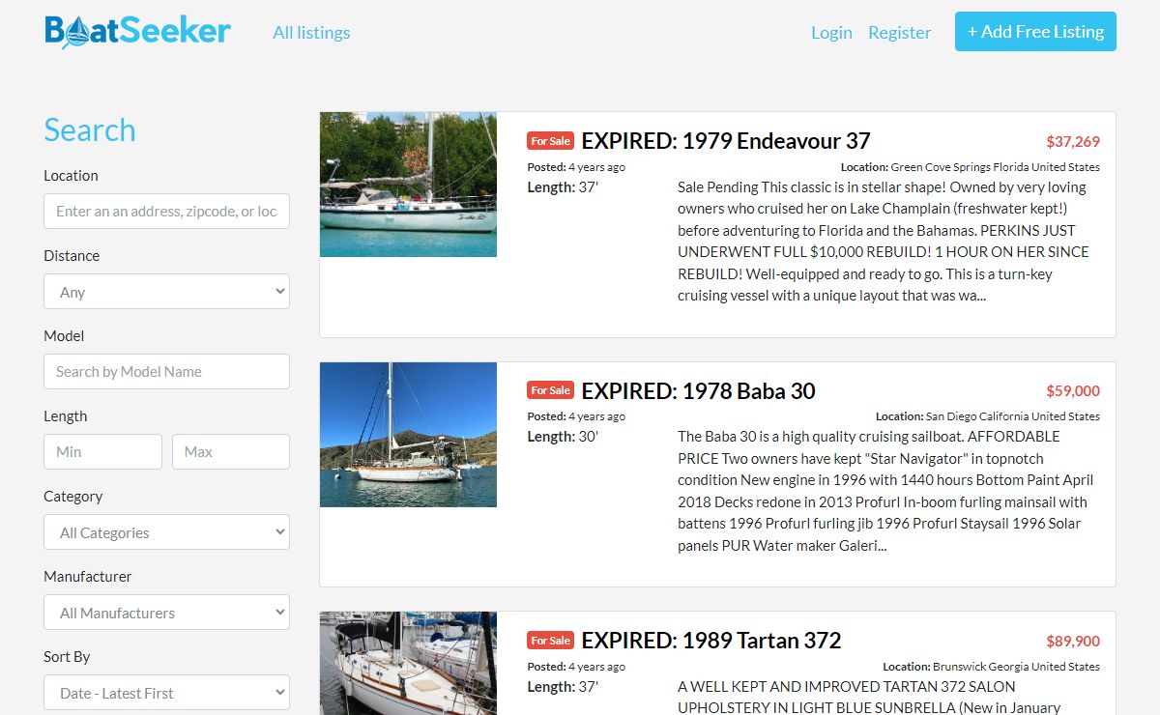The height and width of the screenshot is (715, 1160).
Task: Open 1978 Baba 30 listing photo
Action: (408, 435)
